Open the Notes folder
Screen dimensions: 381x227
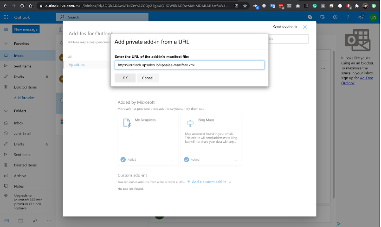coord(28,186)
